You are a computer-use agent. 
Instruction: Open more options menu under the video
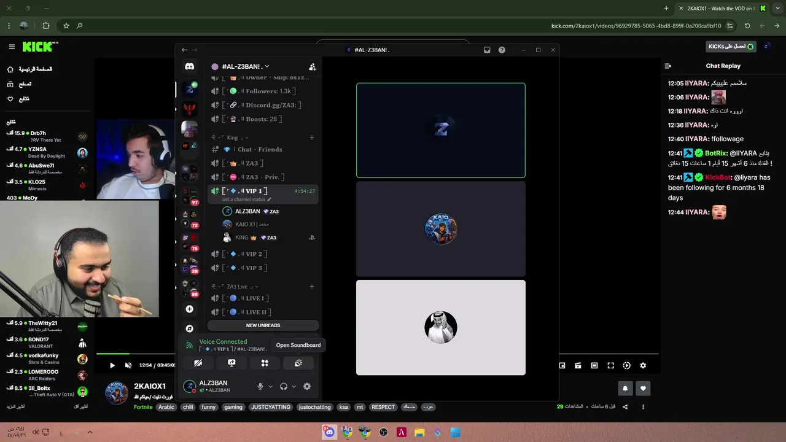pos(643,406)
